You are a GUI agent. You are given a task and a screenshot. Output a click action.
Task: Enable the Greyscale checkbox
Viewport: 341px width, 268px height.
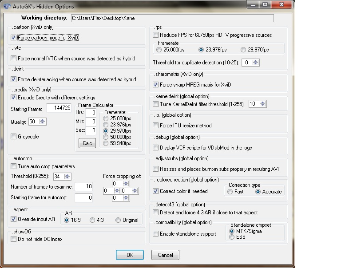coord(13,137)
